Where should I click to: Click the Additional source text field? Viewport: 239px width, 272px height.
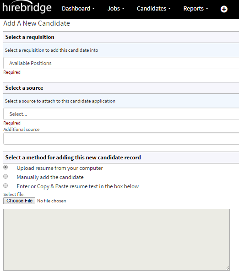(x=121, y=139)
